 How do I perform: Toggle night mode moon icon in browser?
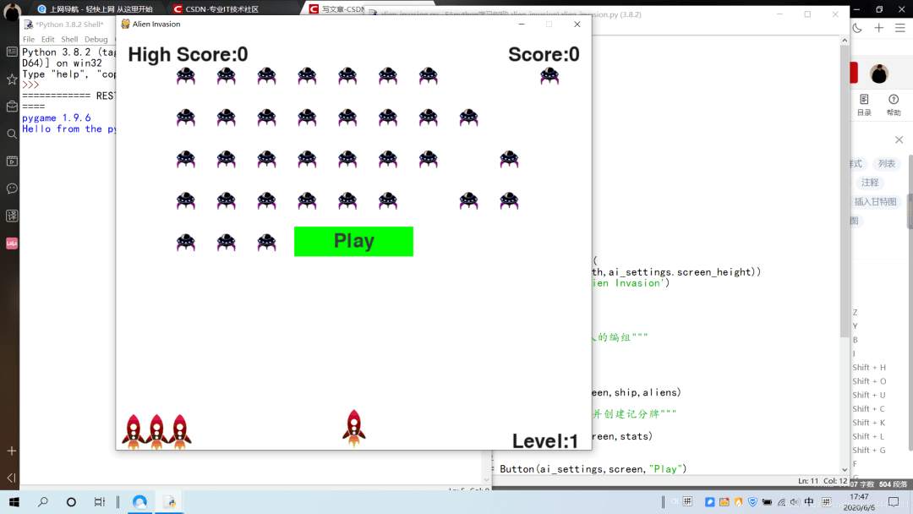pyautogui.click(x=857, y=28)
